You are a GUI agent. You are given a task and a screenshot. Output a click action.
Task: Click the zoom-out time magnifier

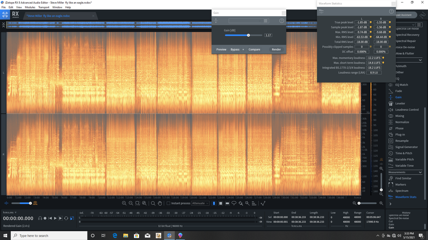click(x=131, y=203)
